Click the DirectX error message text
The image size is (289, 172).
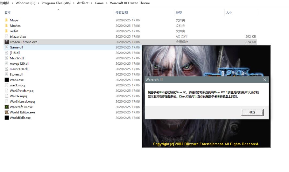203,94
